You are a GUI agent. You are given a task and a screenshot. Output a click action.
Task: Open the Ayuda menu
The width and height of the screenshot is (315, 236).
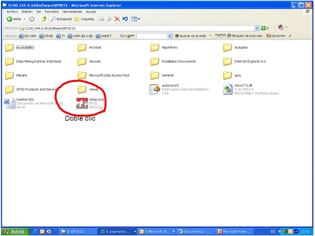[91, 12]
